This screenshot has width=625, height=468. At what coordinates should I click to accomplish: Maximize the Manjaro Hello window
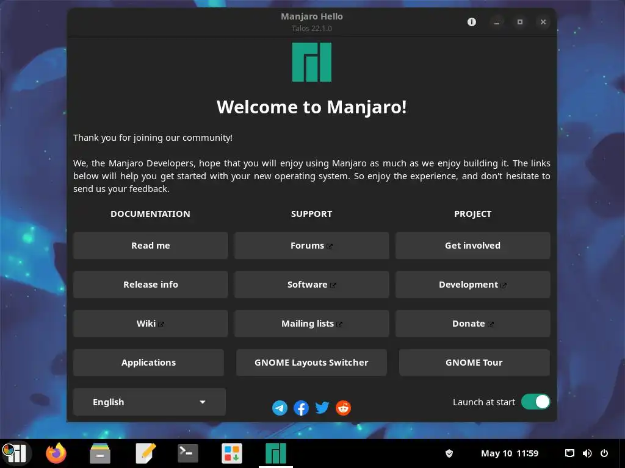520,22
